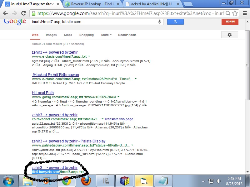The width and height of the screenshot is (250, 187).
Task: Expand the More search categories dropdown
Action: [106, 35]
